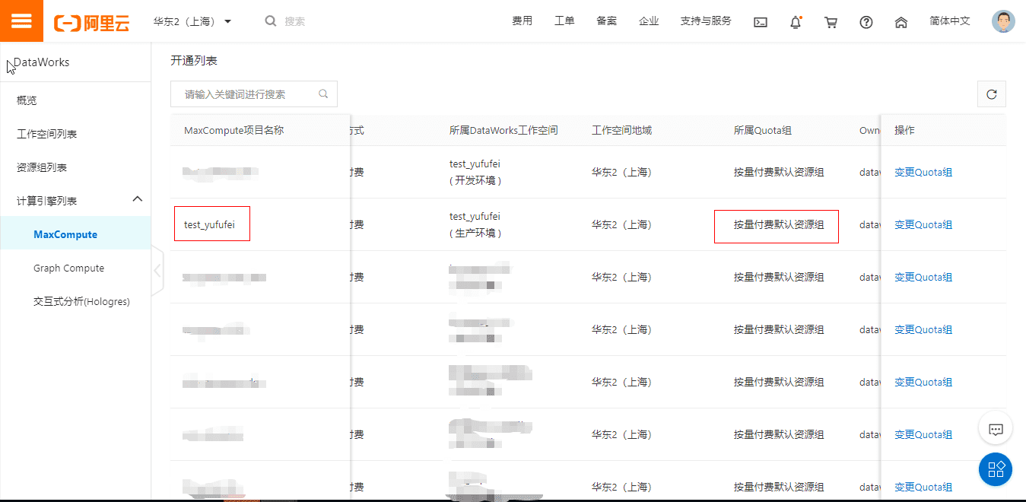Click the 工作空间地域 column header

621,131
